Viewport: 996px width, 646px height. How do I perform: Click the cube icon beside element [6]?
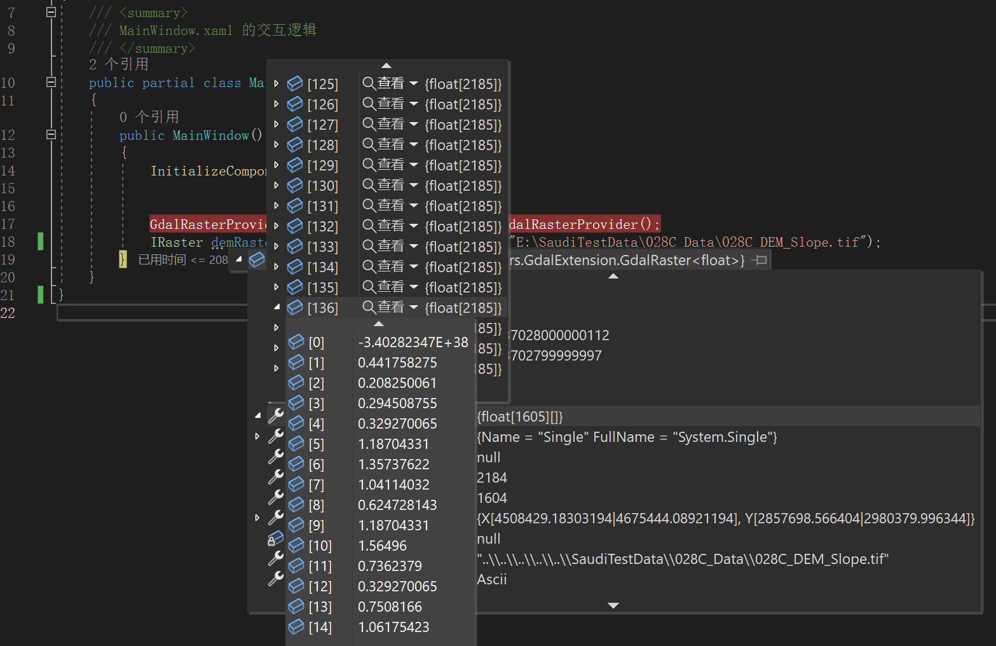pyautogui.click(x=296, y=464)
